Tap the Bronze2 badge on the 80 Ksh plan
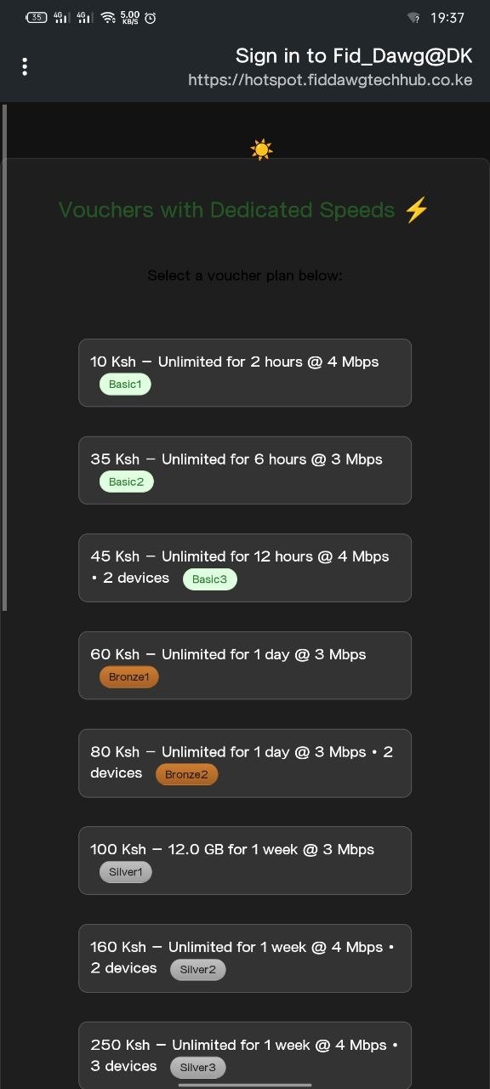The height and width of the screenshot is (1089, 490). pyautogui.click(x=186, y=774)
